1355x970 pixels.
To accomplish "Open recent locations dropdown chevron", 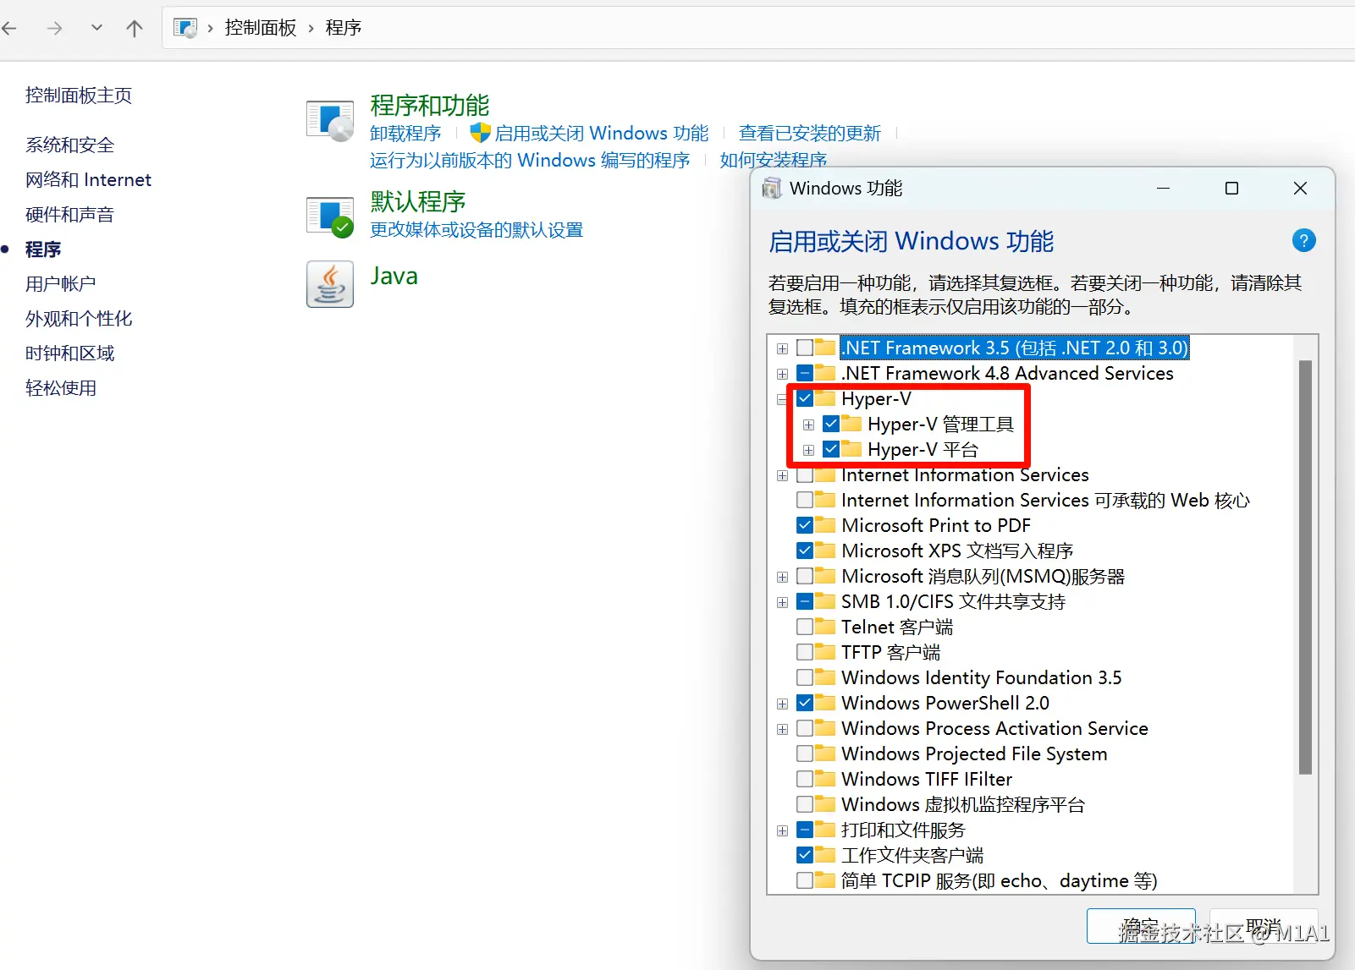I will 96,28.
